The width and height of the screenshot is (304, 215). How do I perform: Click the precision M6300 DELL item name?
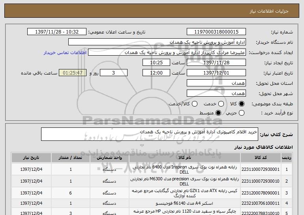pos(185,181)
